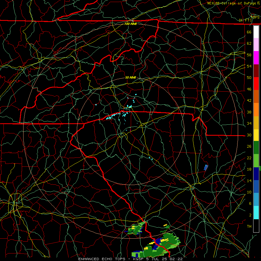Click the dark orange 46 kft swatch
This screenshot has height=261, width=261.
click(256, 97)
